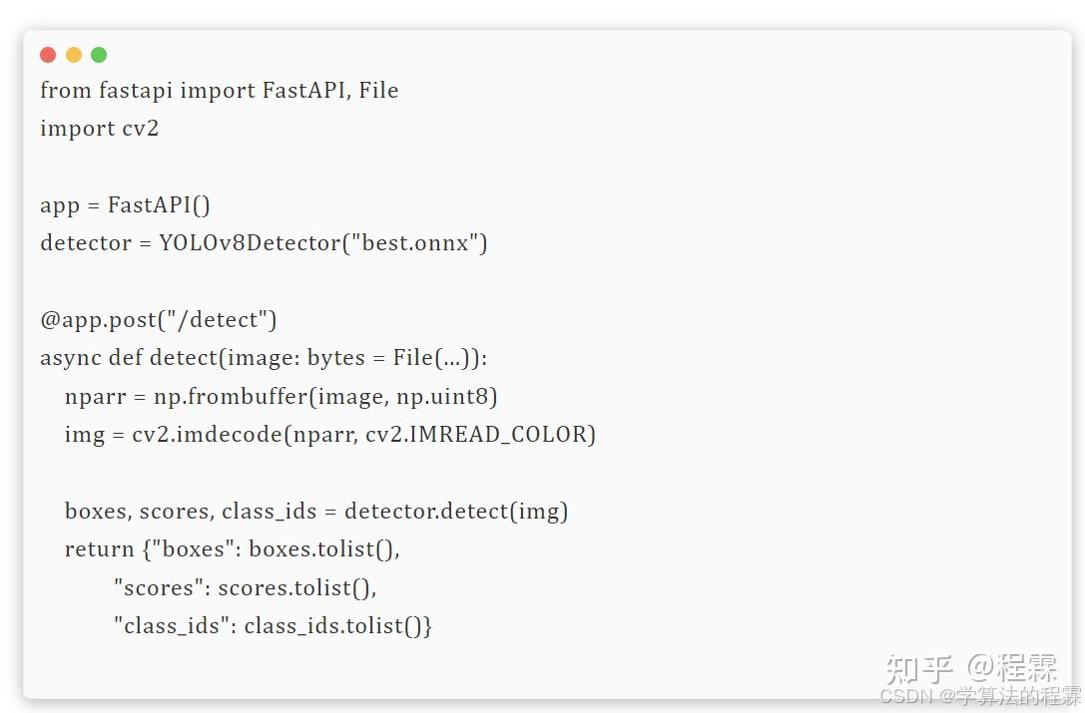The height and width of the screenshot is (713, 1085).
Task: Click the 'return {"boxes"' line
Action: click(233, 549)
